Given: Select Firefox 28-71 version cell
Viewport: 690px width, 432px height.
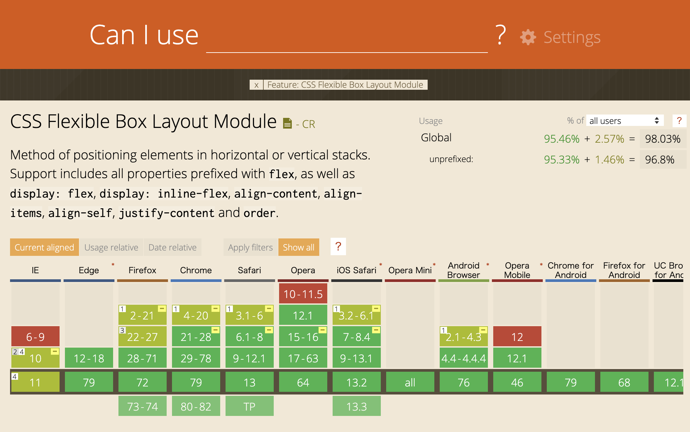Looking at the screenshot, I should click(143, 358).
